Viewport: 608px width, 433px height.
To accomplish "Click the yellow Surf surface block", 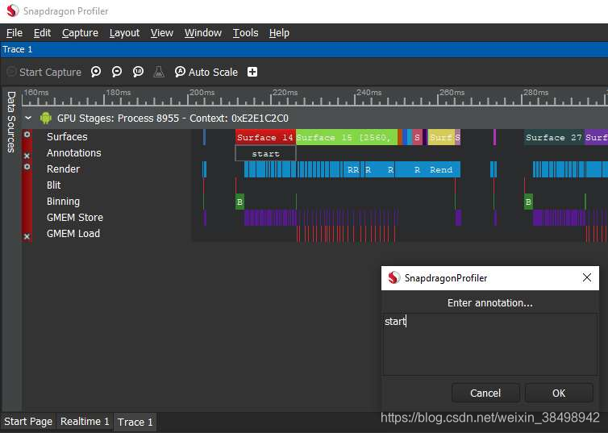I will point(441,137).
